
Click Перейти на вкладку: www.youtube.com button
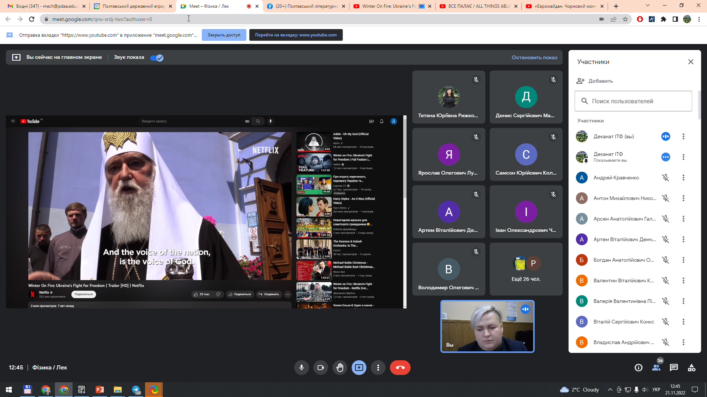(296, 35)
